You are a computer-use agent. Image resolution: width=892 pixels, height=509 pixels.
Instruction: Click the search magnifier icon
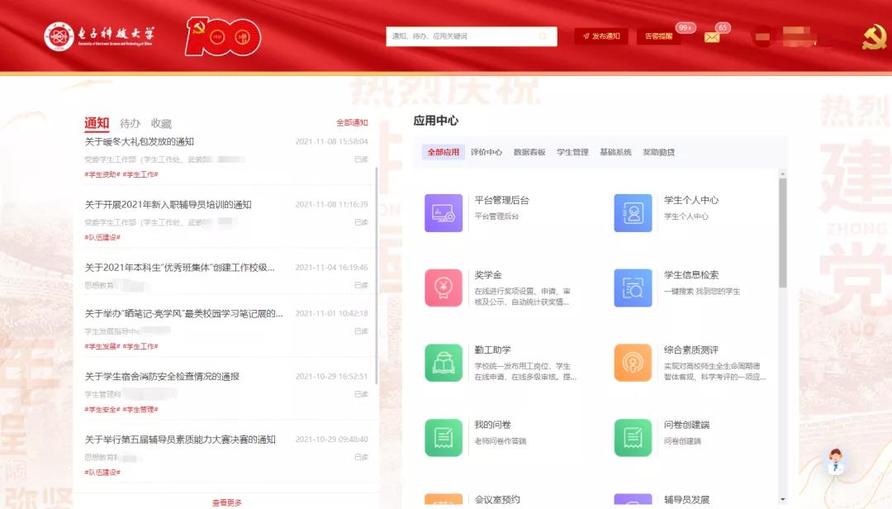(543, 36)
